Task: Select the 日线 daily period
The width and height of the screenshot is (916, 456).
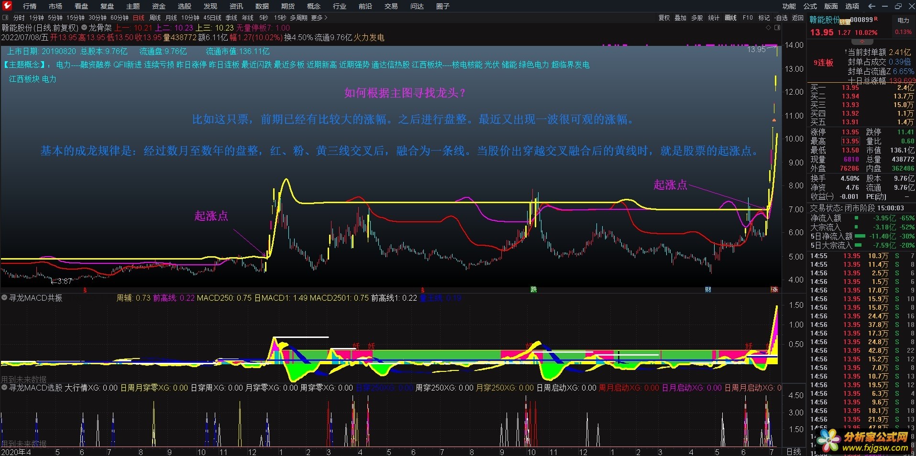Action: [x=139, y=18]
